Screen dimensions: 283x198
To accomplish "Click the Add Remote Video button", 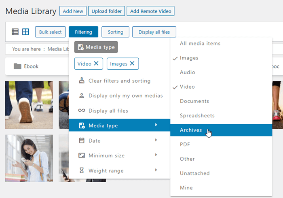I will click(x=150, y=11).
